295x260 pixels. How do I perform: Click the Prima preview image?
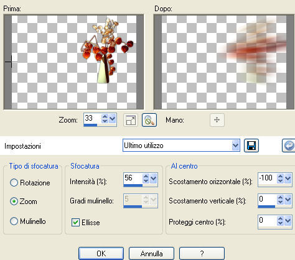pos(73,62)
